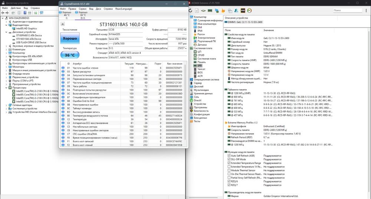Expand Аудиовходы и аудиовыходы node

pos(6,22)
